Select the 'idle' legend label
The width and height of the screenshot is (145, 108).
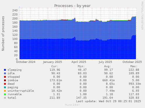point(11,73)
